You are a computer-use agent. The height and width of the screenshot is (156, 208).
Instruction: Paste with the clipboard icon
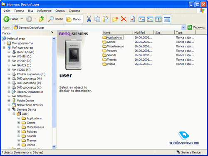106,19
